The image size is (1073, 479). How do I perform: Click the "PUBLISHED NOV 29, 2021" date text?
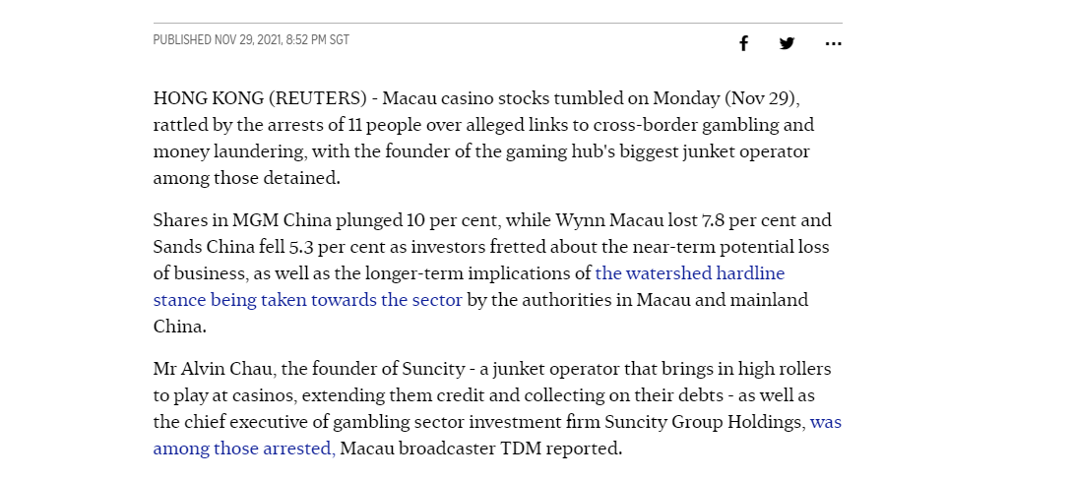(x=217, y=39)
